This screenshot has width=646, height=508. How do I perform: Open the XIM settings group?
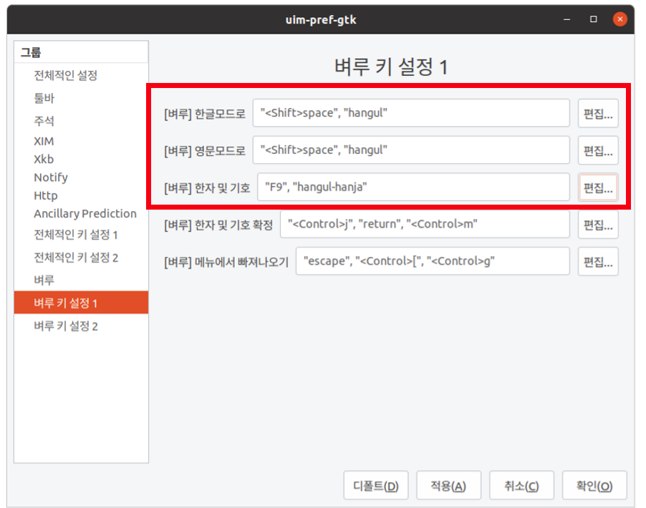tap(81, 141)
